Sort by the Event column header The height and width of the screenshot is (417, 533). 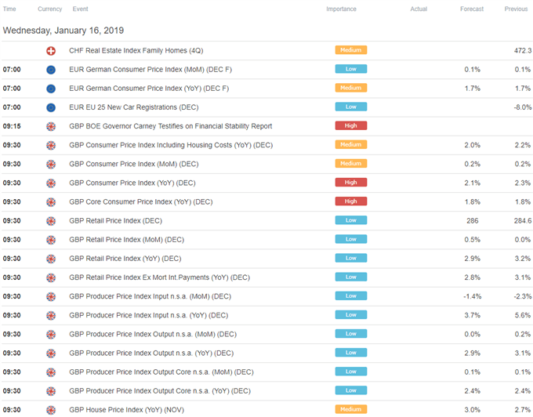pos(80,9)
